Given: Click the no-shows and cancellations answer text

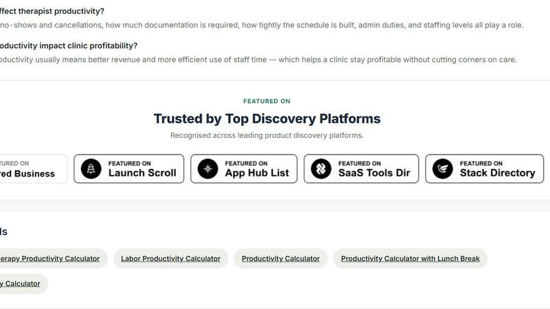Looking at the screenshot, I should pos(261,25).
